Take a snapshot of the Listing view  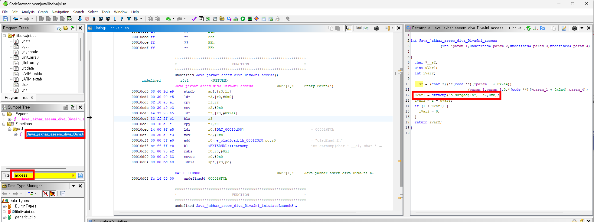point(377,28)
